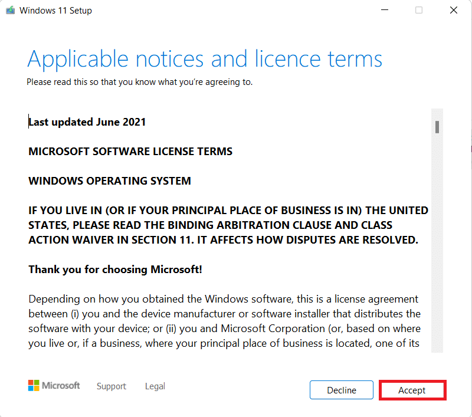Close the Windows 11 Setup window
This screenshot has height=417, width=472.
(x=453, y=10)
